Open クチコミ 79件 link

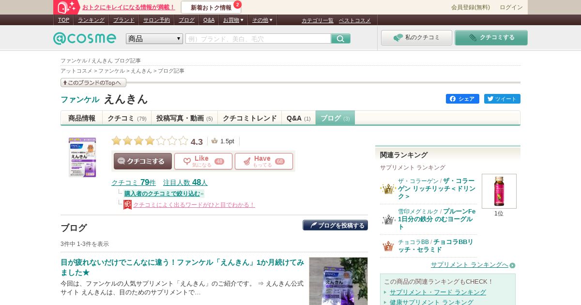[x=134, y=183]
